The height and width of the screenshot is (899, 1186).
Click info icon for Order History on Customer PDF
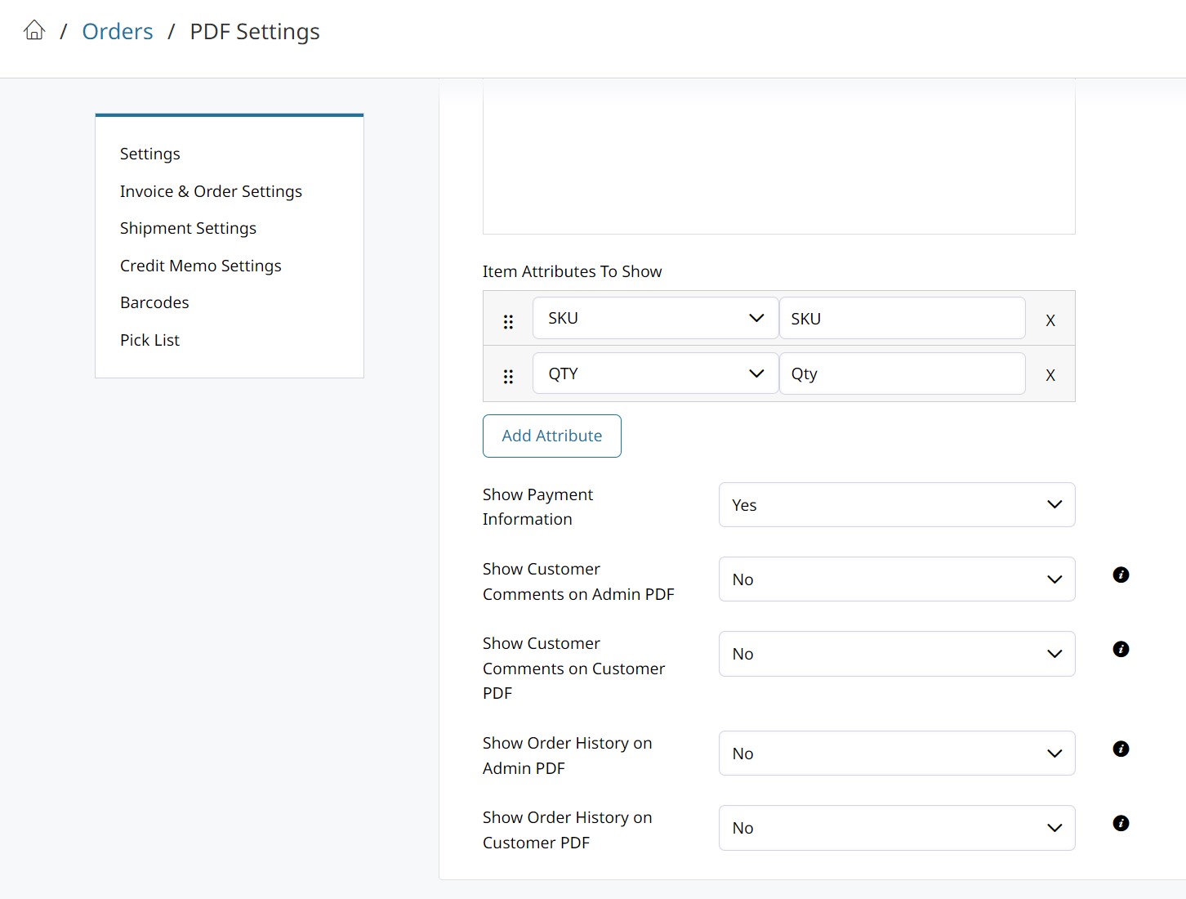pos(1121,823)
